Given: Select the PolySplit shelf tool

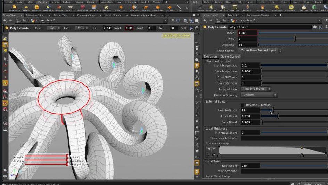Looking at the screenshot, I should pyautogui.click(x=60, y=8).
